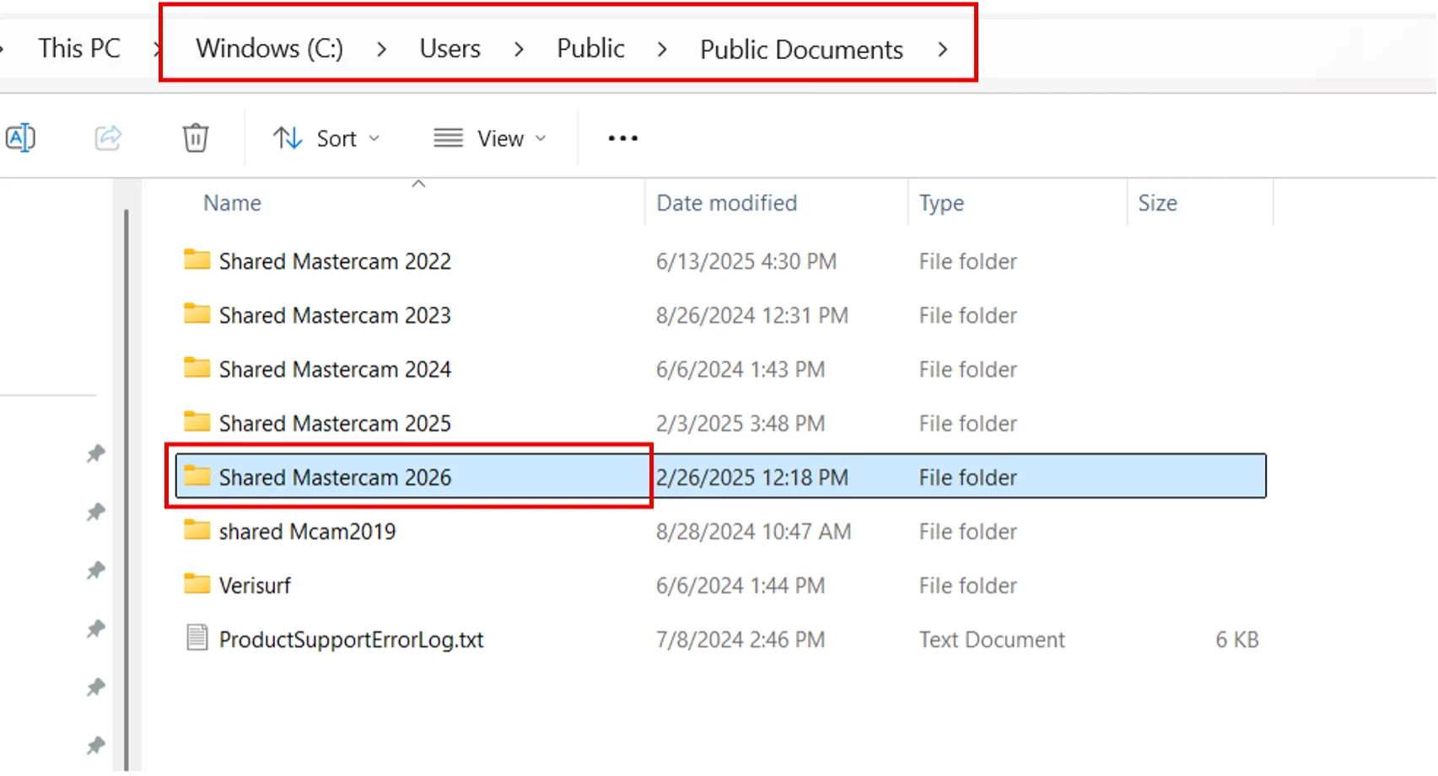The width and height of the screenshot is (1438, 776).
Task: Expand chevron after Public Documents breadcrumb
Action: (943, 50)
